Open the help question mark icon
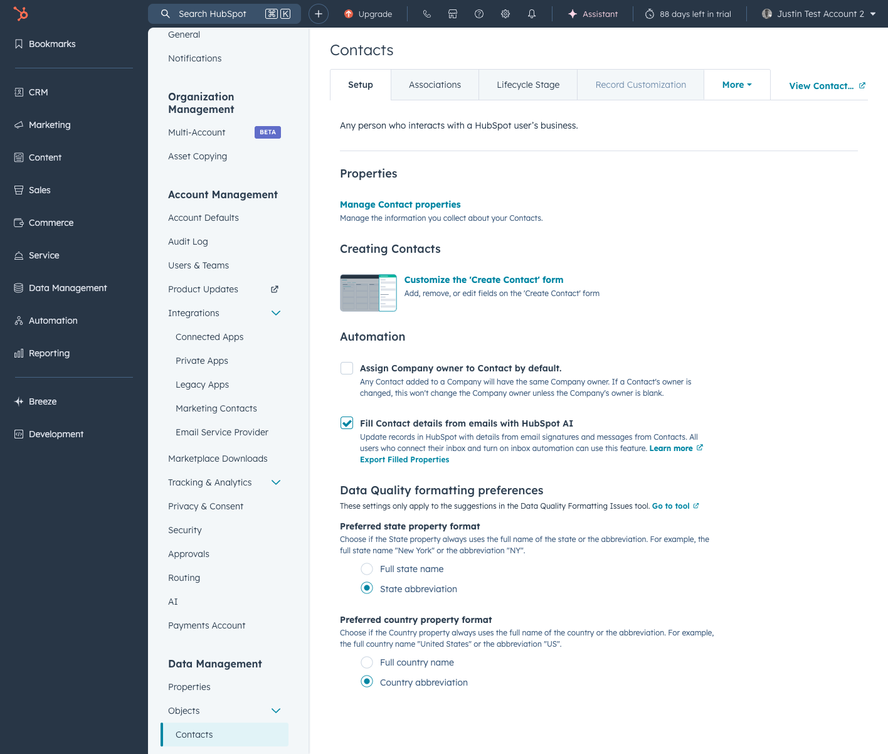888x754 pixels. tap(479, 14)
